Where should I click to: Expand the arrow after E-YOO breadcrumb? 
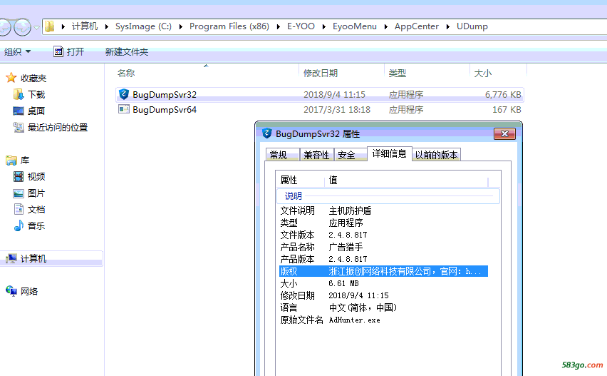tap(323, 26)
